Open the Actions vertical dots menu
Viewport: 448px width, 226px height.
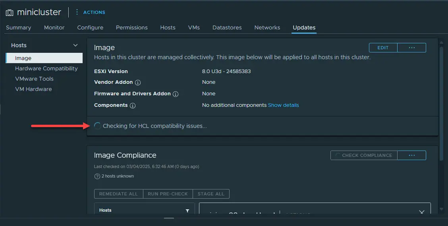point(77,12)
